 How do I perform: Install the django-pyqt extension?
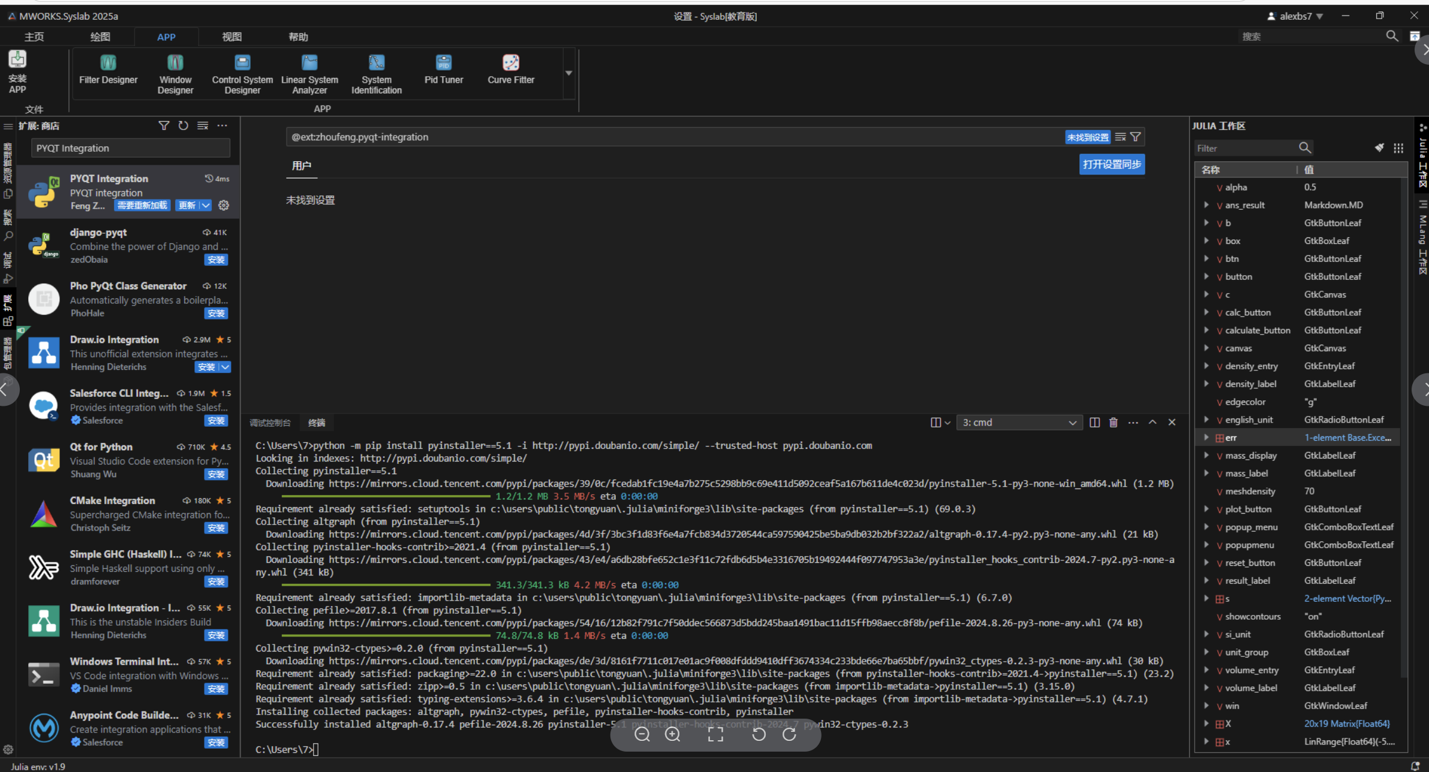[216, 260]
